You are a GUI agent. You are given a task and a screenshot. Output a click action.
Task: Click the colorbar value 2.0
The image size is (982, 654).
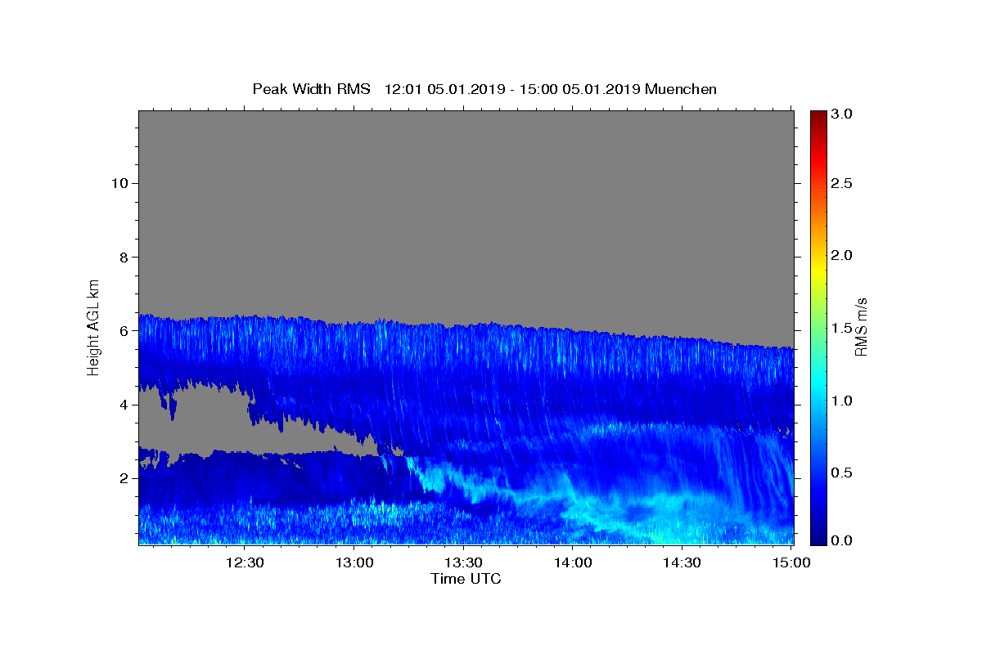coord(844,255)
